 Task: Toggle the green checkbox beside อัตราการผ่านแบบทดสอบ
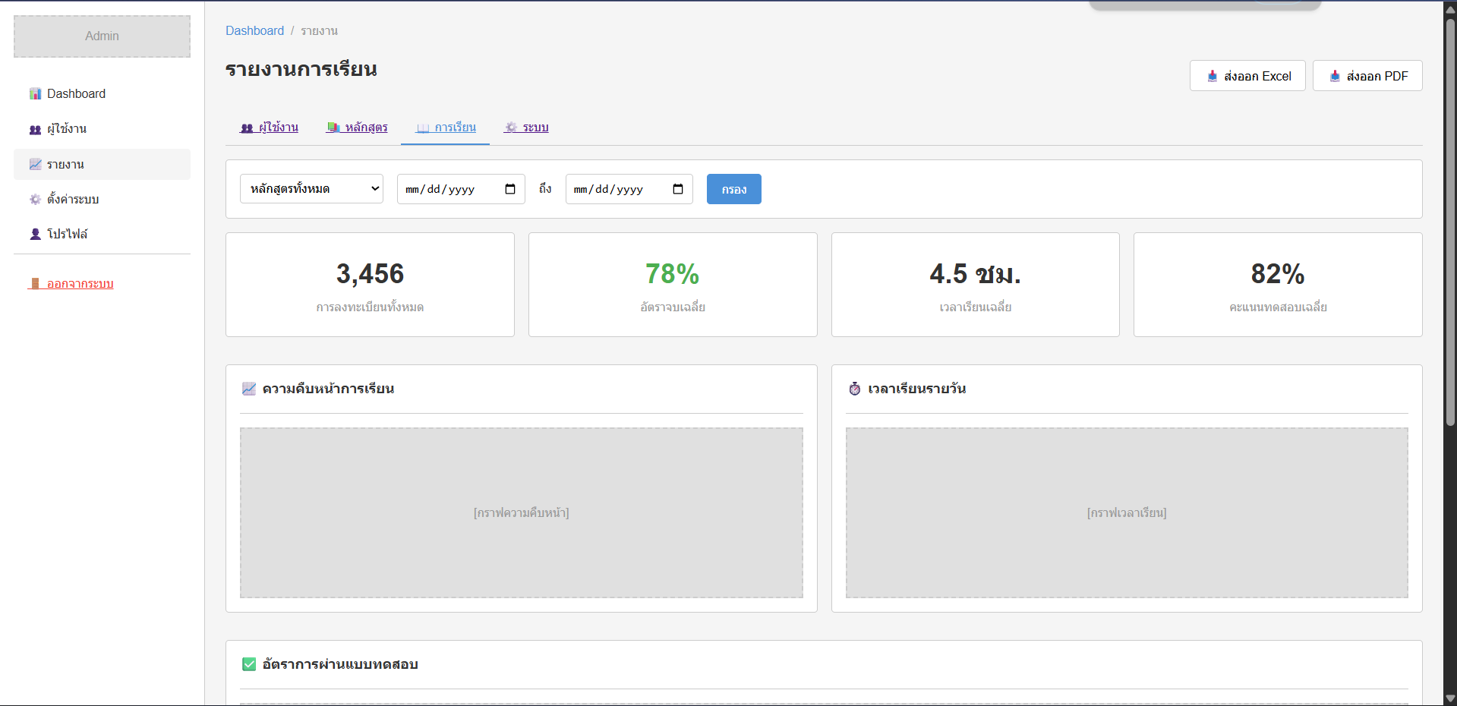(x=248, y=663)
